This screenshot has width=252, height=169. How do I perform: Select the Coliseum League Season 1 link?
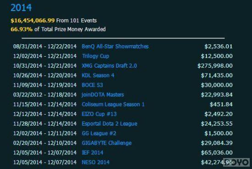click(x=113, y=104)
